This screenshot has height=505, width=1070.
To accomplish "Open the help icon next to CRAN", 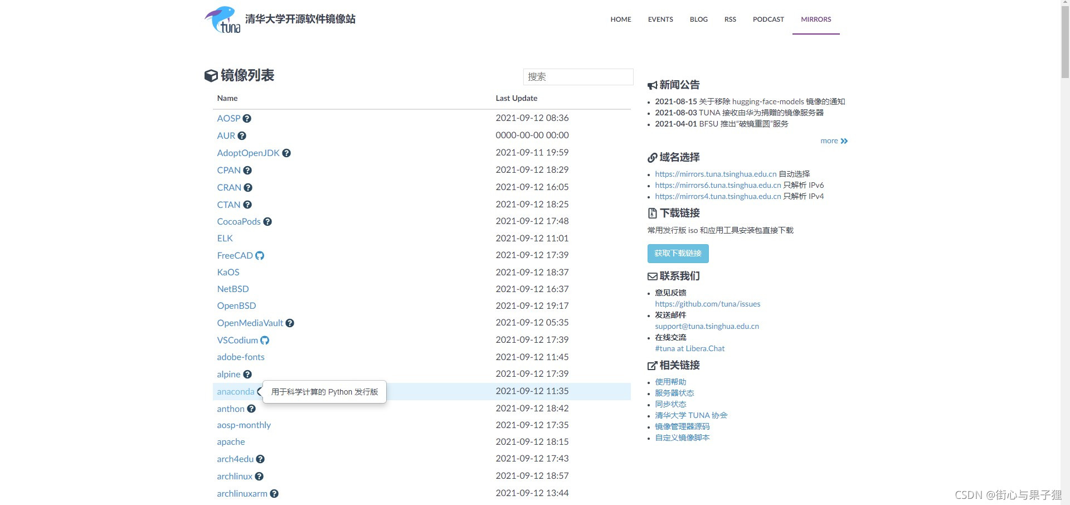I will tap(248, 188).
